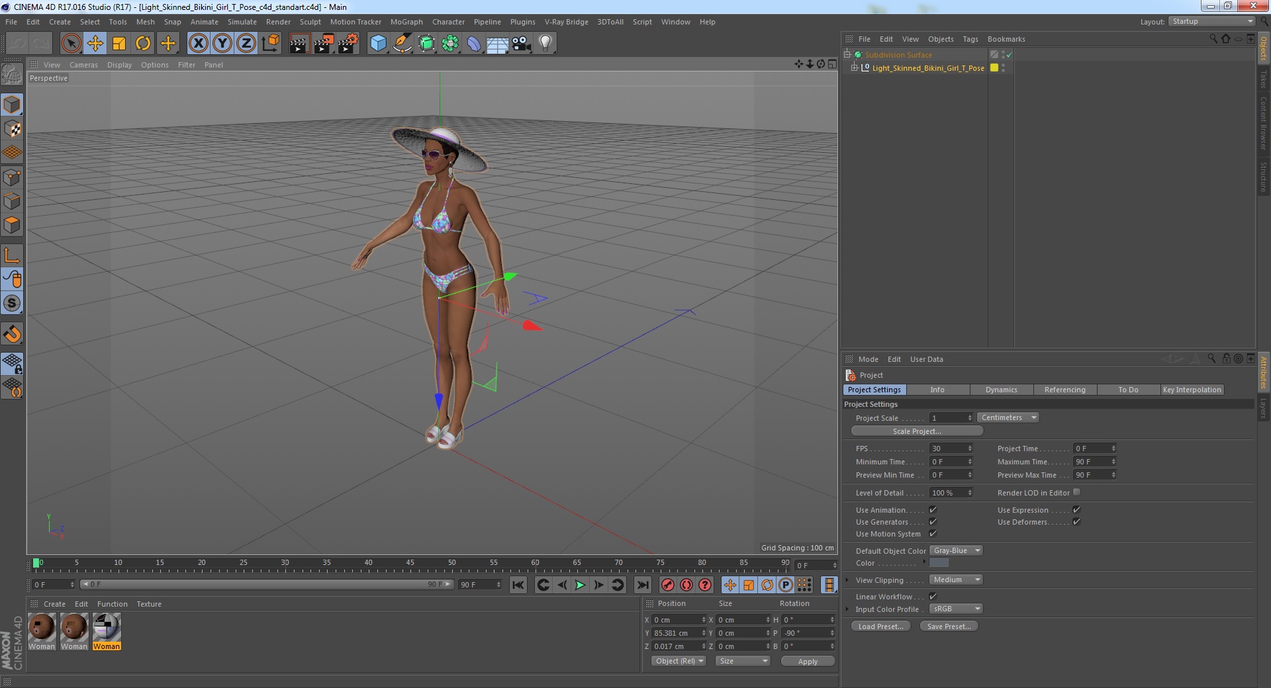
Task: Expand Light_Skinned_Bikini_Girl_T_Pose hierarchy
Action: [x=854, y=67]
